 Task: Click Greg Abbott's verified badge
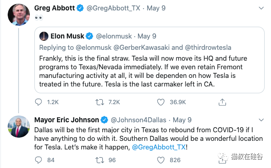tap(80, 8)
